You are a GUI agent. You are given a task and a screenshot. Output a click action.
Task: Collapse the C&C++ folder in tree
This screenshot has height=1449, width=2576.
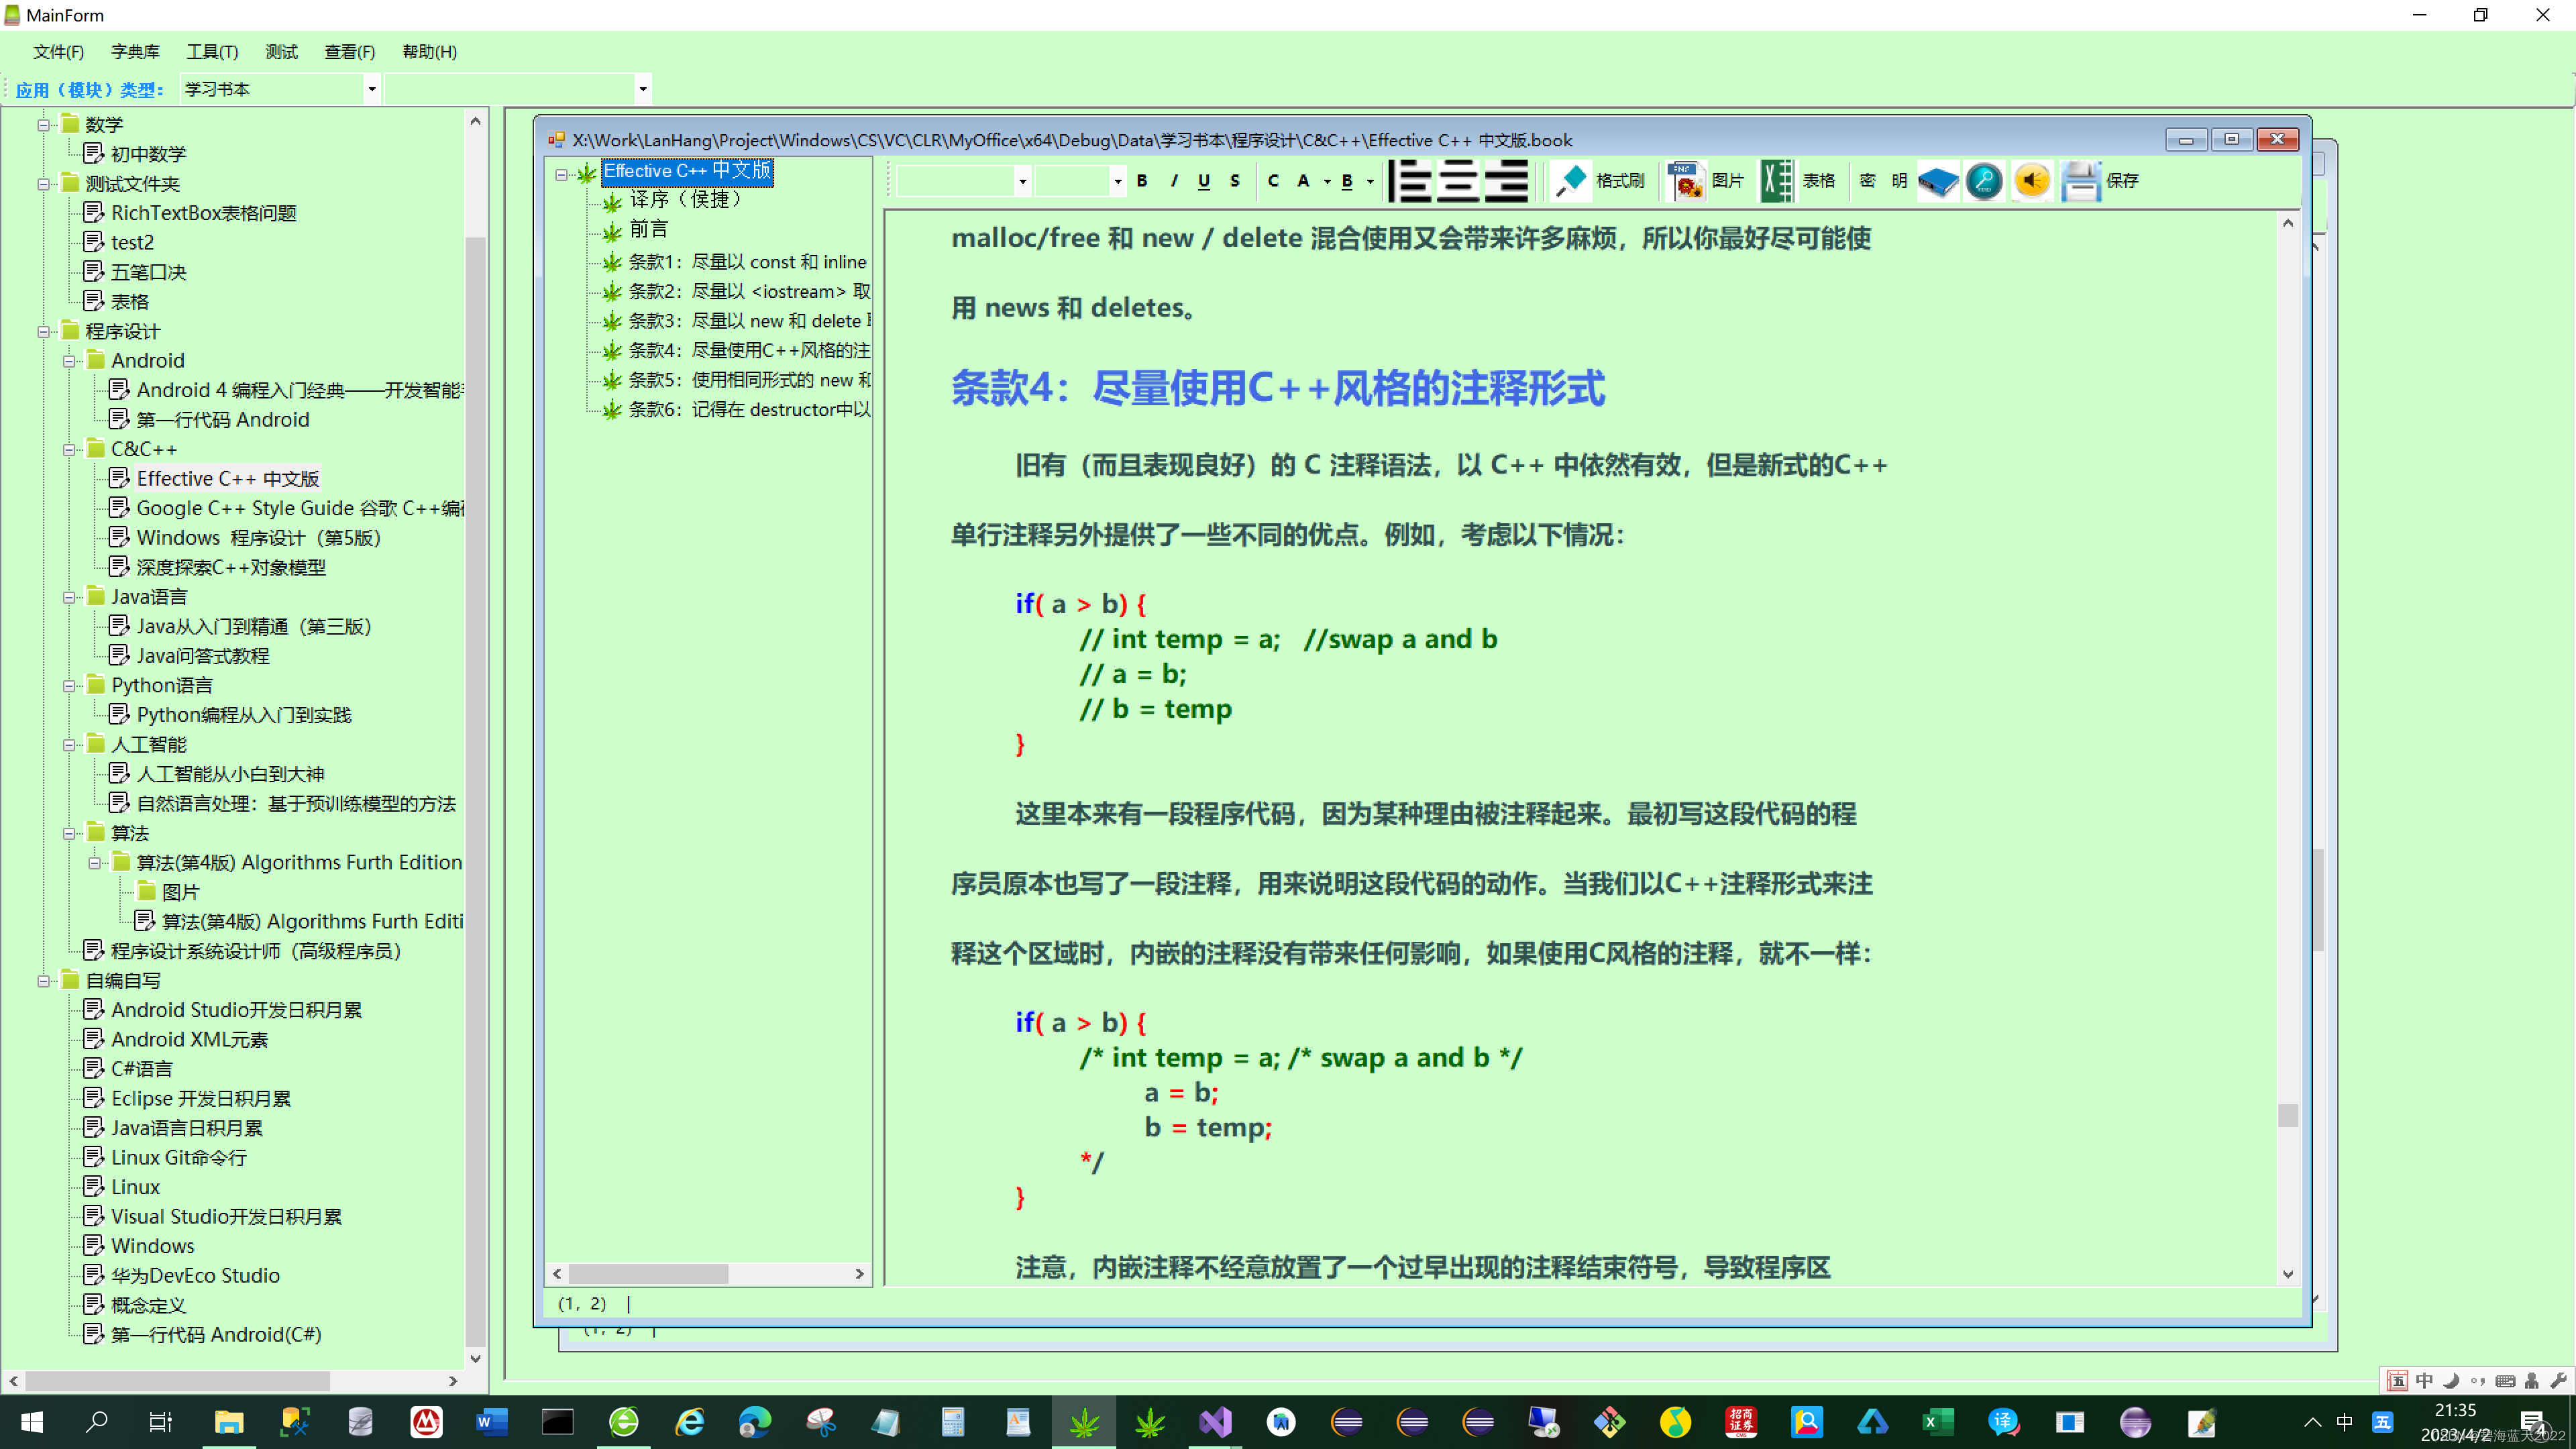coord(70,450)
